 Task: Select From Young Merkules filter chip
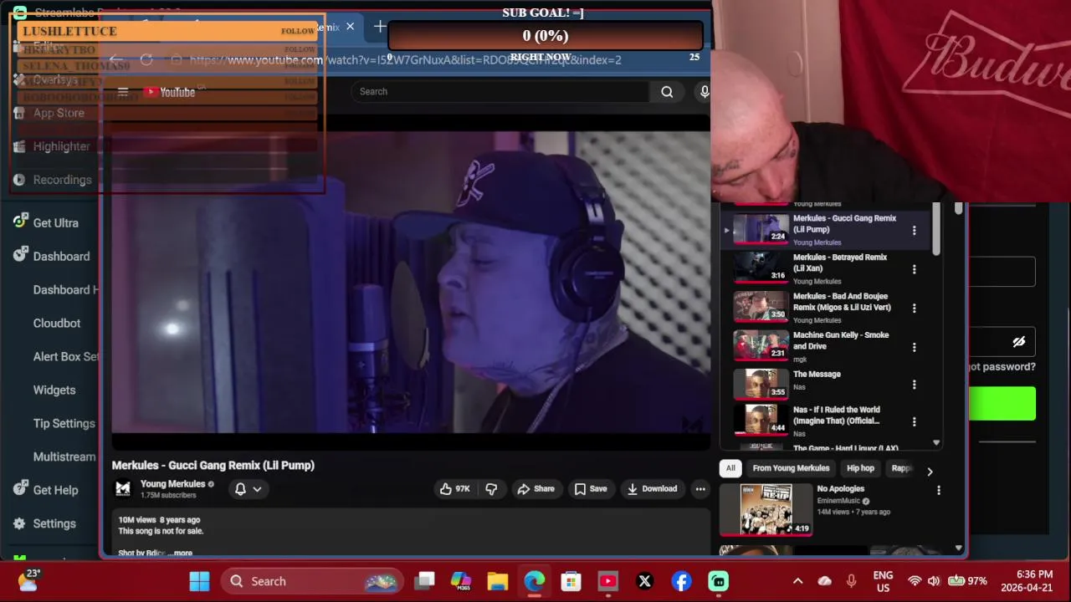(791, 468)
